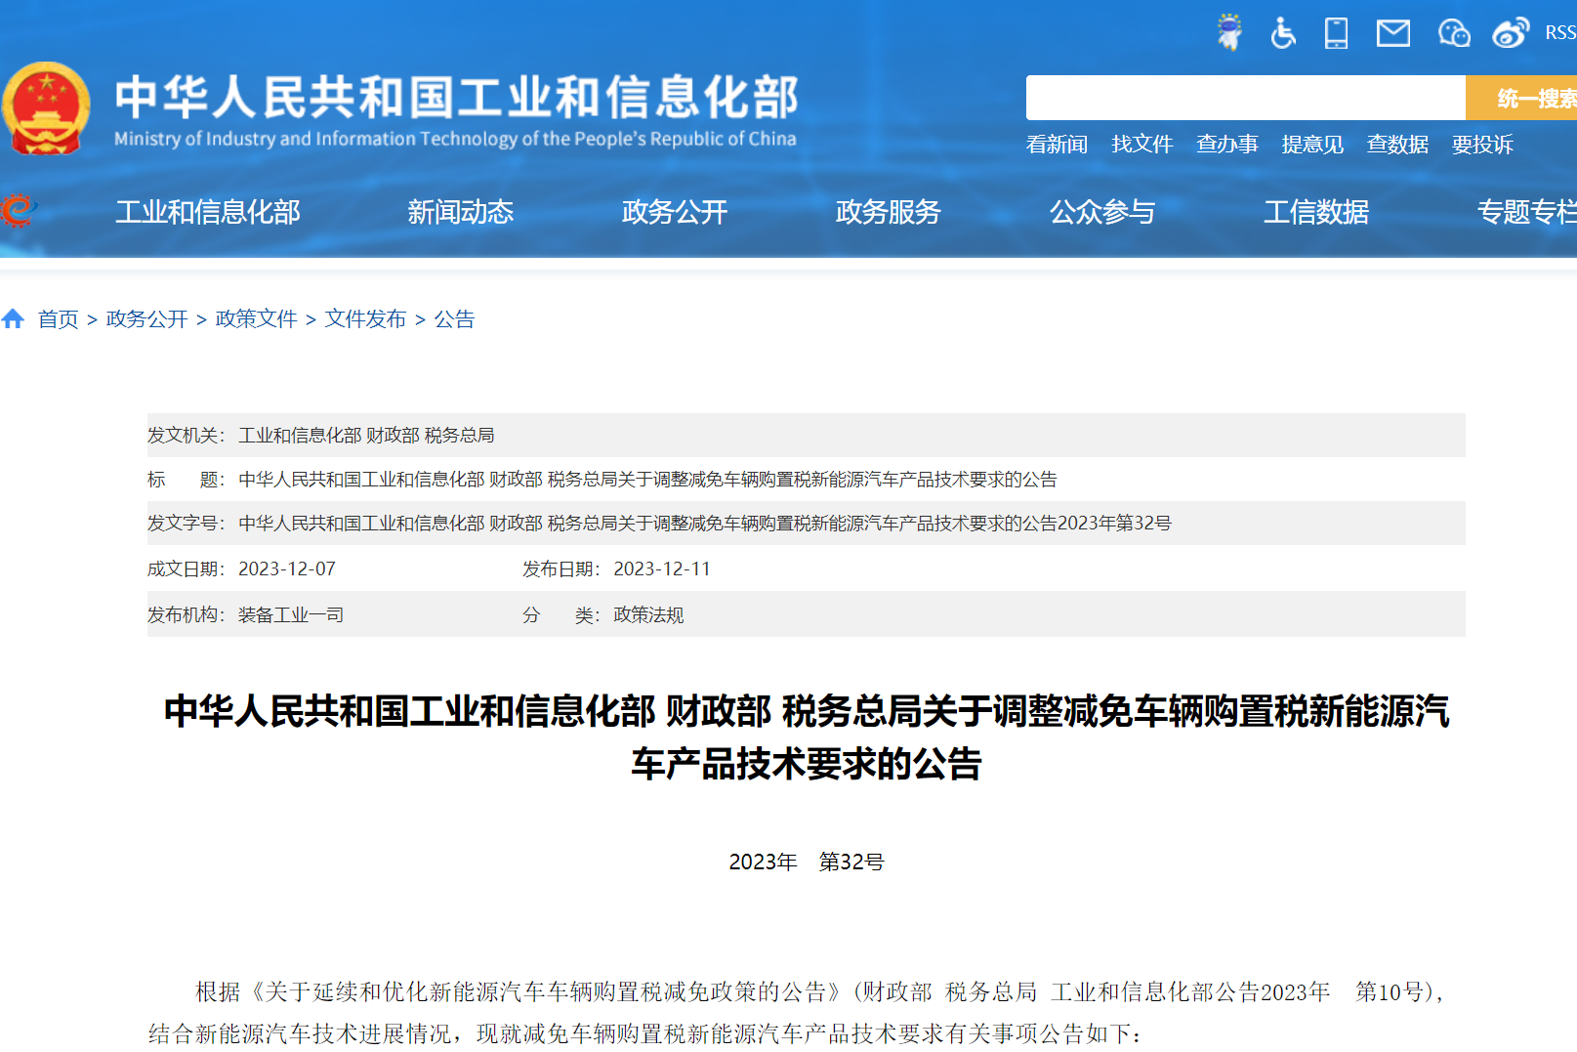Click the 统一搜索 search button
This screenshot has width=1577, height=1052.
[x=1533, y=98]
